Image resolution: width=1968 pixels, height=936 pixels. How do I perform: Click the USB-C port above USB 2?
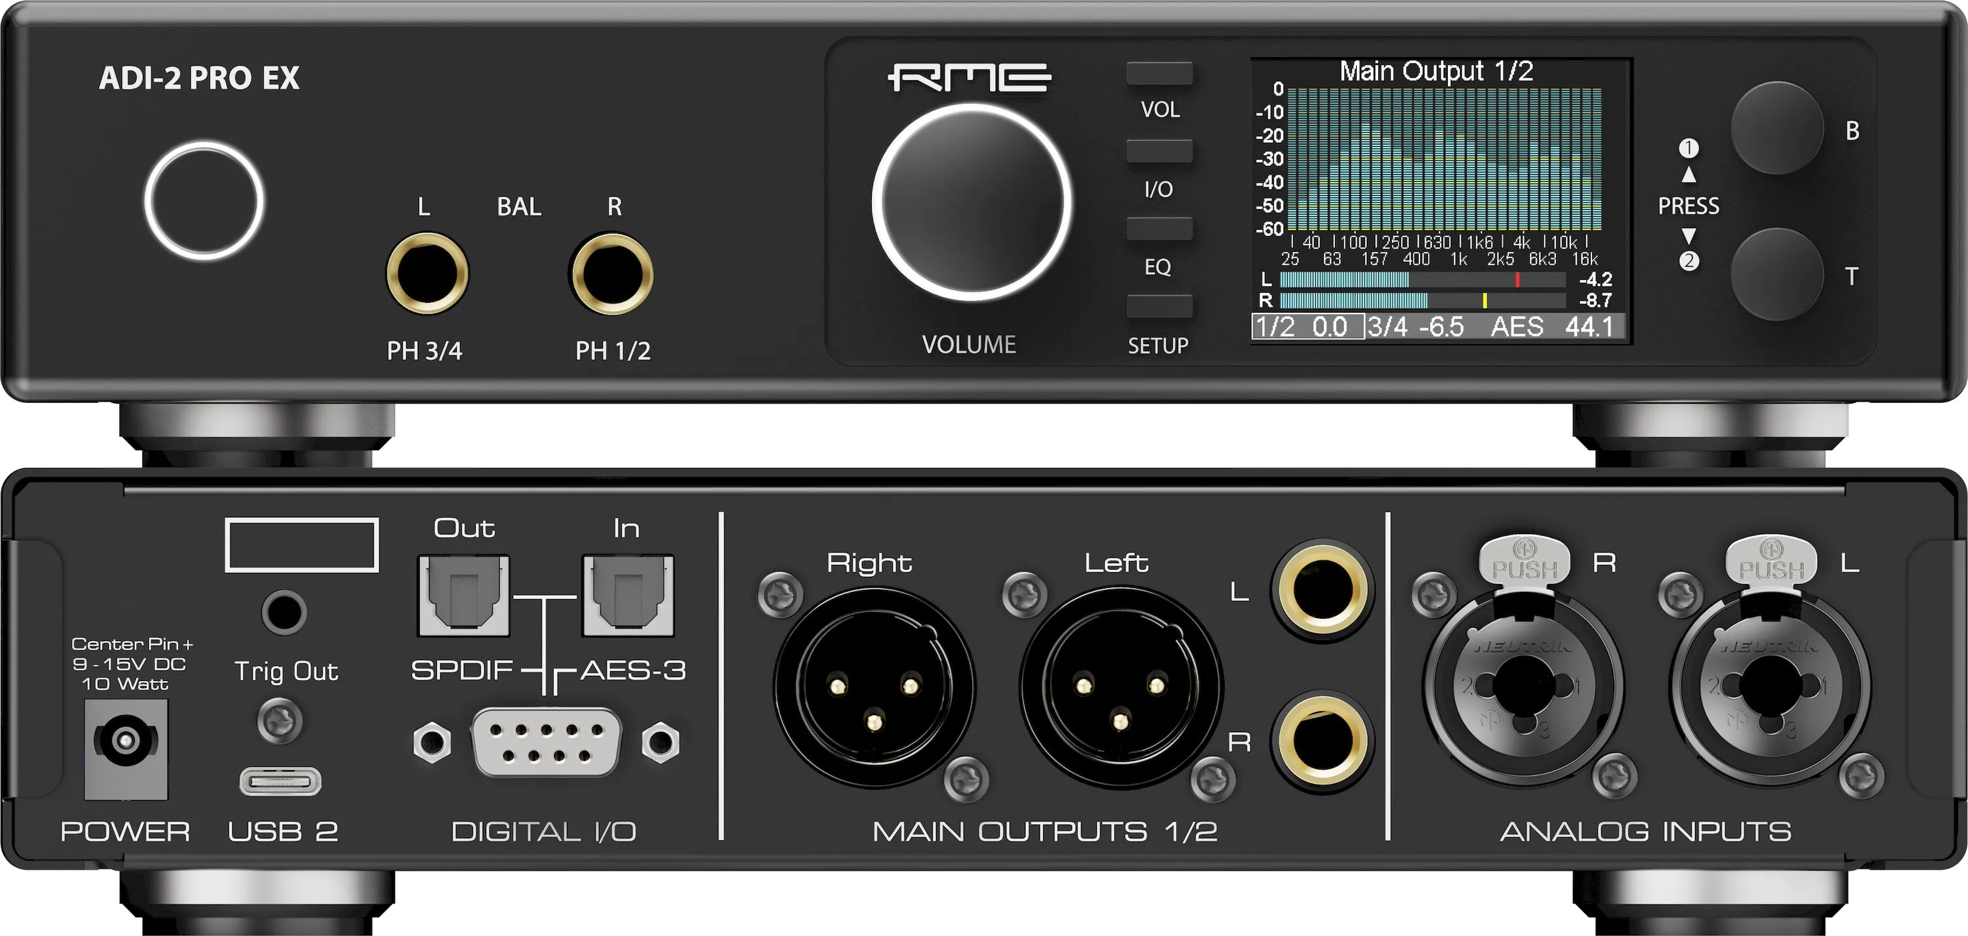(x=280, y=782)
